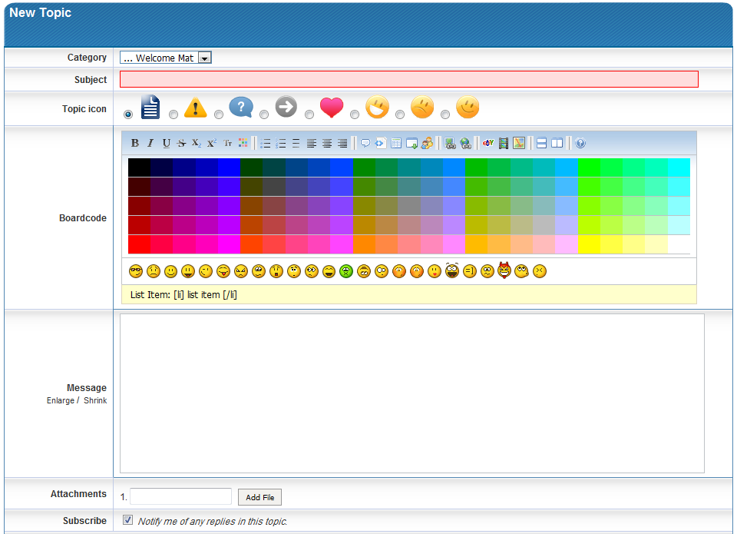This screenshot has height=534, width=737.
Task: Choose the red heart topic icon
Action: (309, 114)
